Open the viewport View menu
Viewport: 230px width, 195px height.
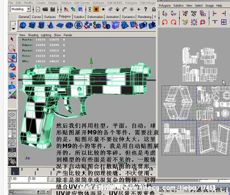(22, 35)
